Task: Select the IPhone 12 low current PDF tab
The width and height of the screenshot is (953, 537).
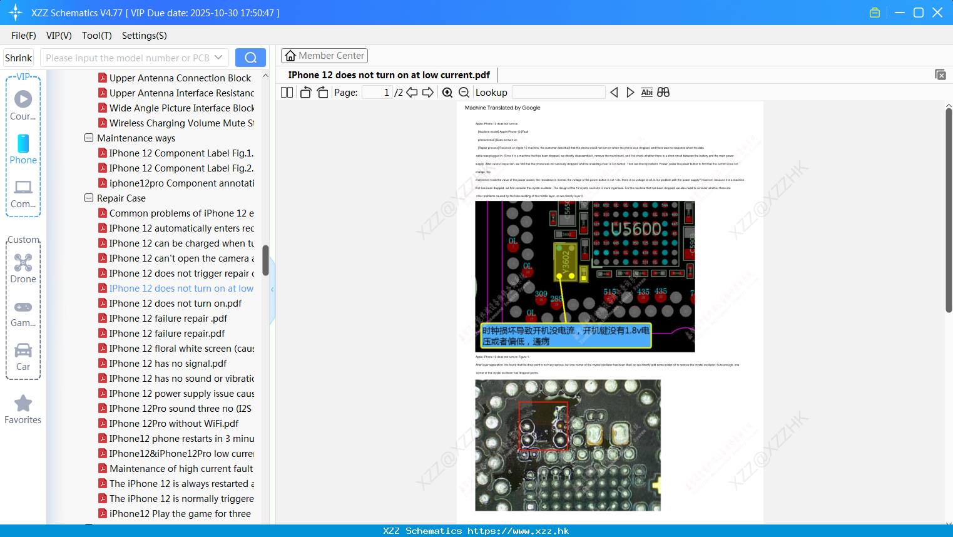Action: click(389, 75)
